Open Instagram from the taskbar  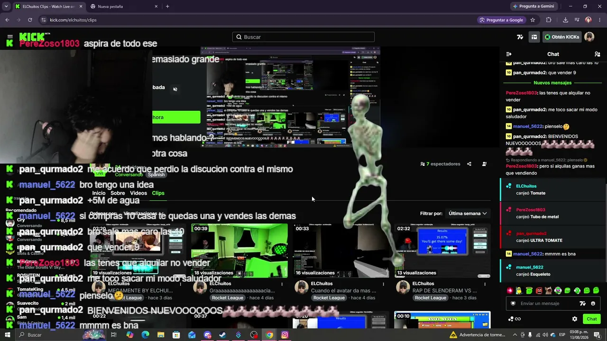[x=285, y=335]
